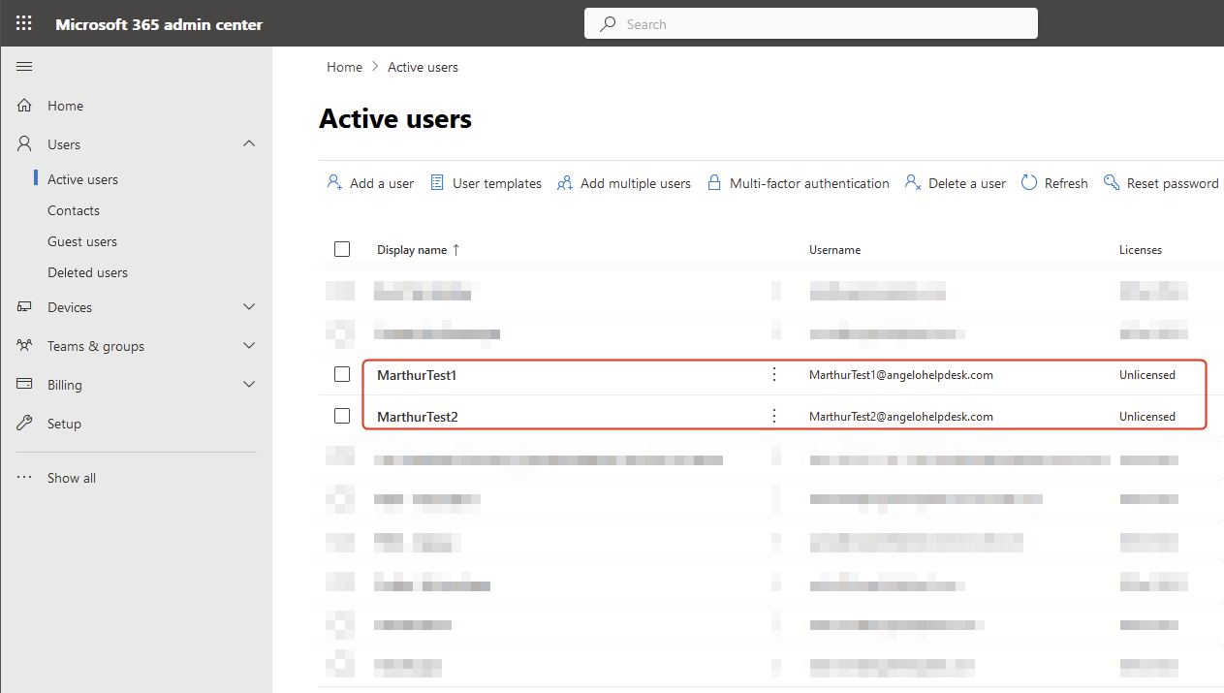1224x693 pixels.
Task: Collapse the navigation hamburger menu
Action: (x=24, y=66)
